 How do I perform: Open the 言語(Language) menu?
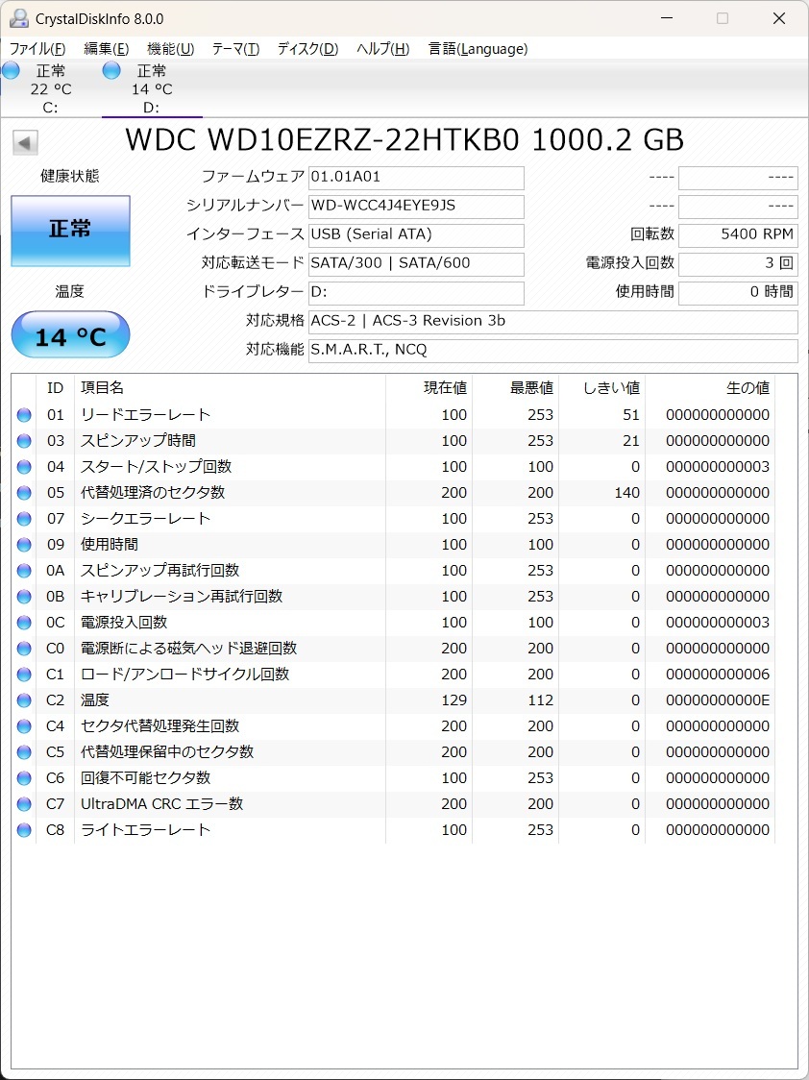coord(478,49)
